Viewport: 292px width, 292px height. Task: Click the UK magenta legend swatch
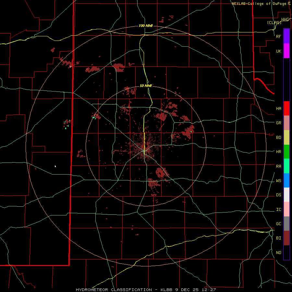point(286,51)
